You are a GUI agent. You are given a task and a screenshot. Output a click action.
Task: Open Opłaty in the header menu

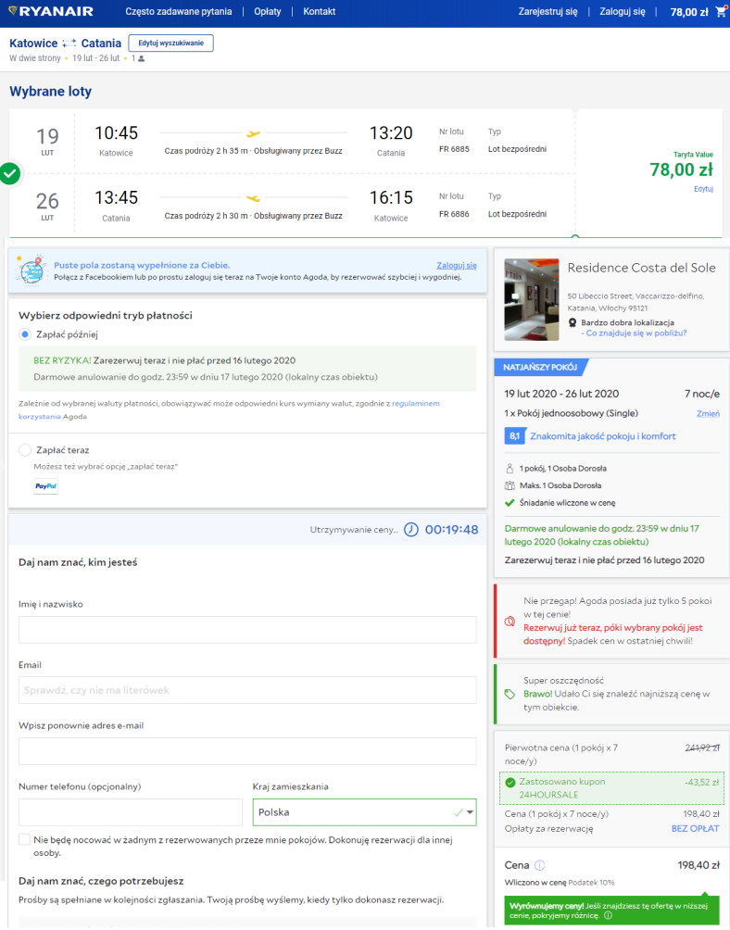coord(268,11)
